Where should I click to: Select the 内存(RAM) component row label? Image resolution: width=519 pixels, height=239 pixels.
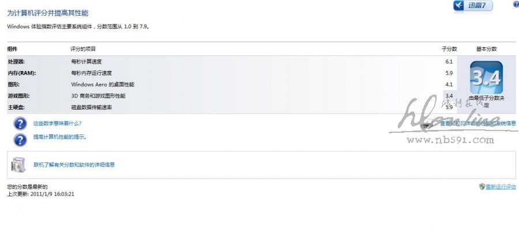[21, 73]
